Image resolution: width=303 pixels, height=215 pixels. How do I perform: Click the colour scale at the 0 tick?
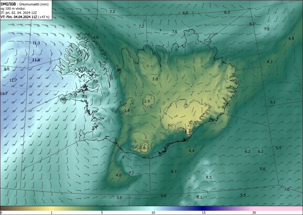(x=1, y=213)
